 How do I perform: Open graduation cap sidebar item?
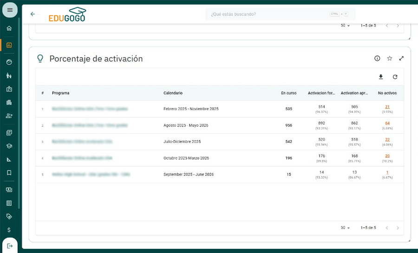point(9,146)
